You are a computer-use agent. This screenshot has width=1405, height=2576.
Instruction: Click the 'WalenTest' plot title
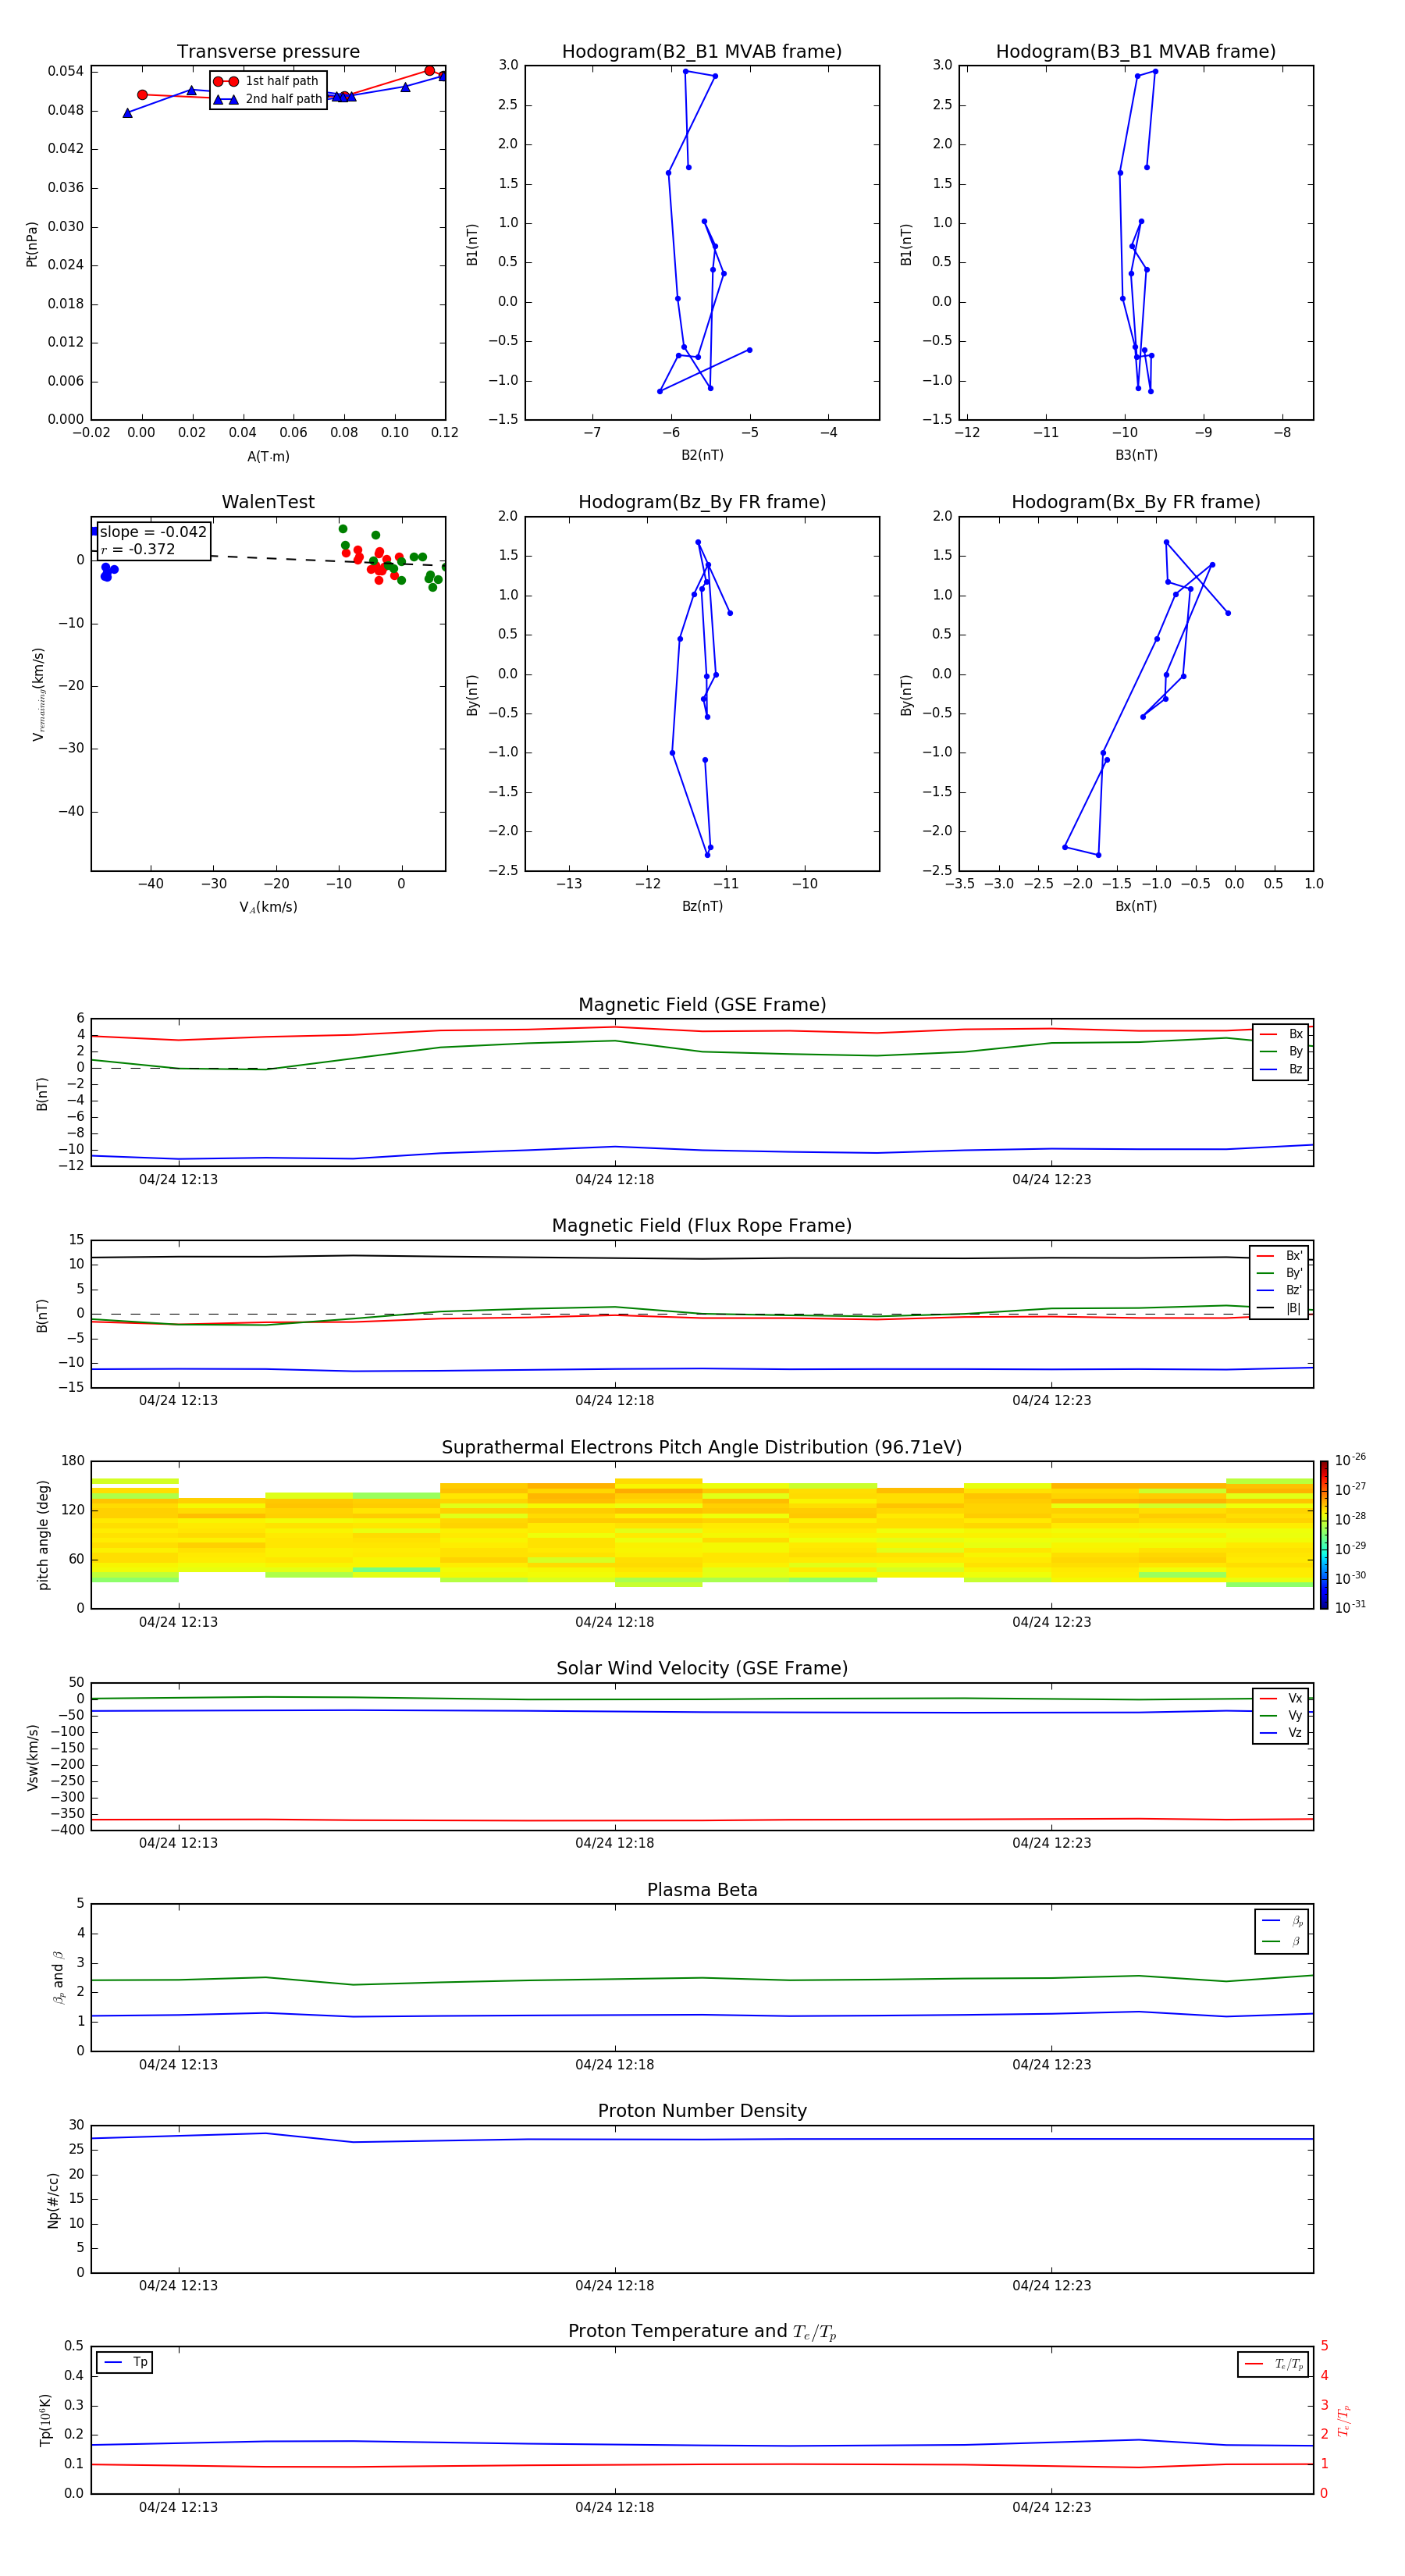pyautogui.click(x=268, y=502)
